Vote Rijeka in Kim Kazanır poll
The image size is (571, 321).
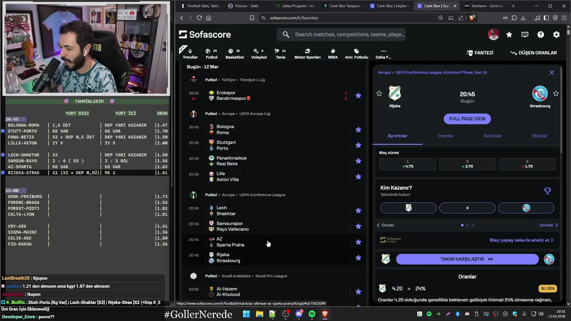pos(408,208)
